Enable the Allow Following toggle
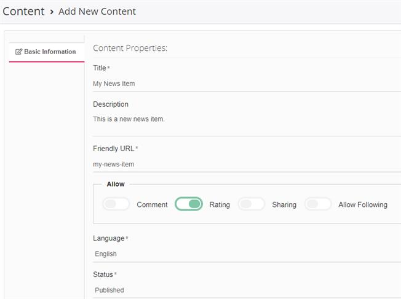This screenshot has height=299, width=401. pyautogui.click(x=318, y=204)
